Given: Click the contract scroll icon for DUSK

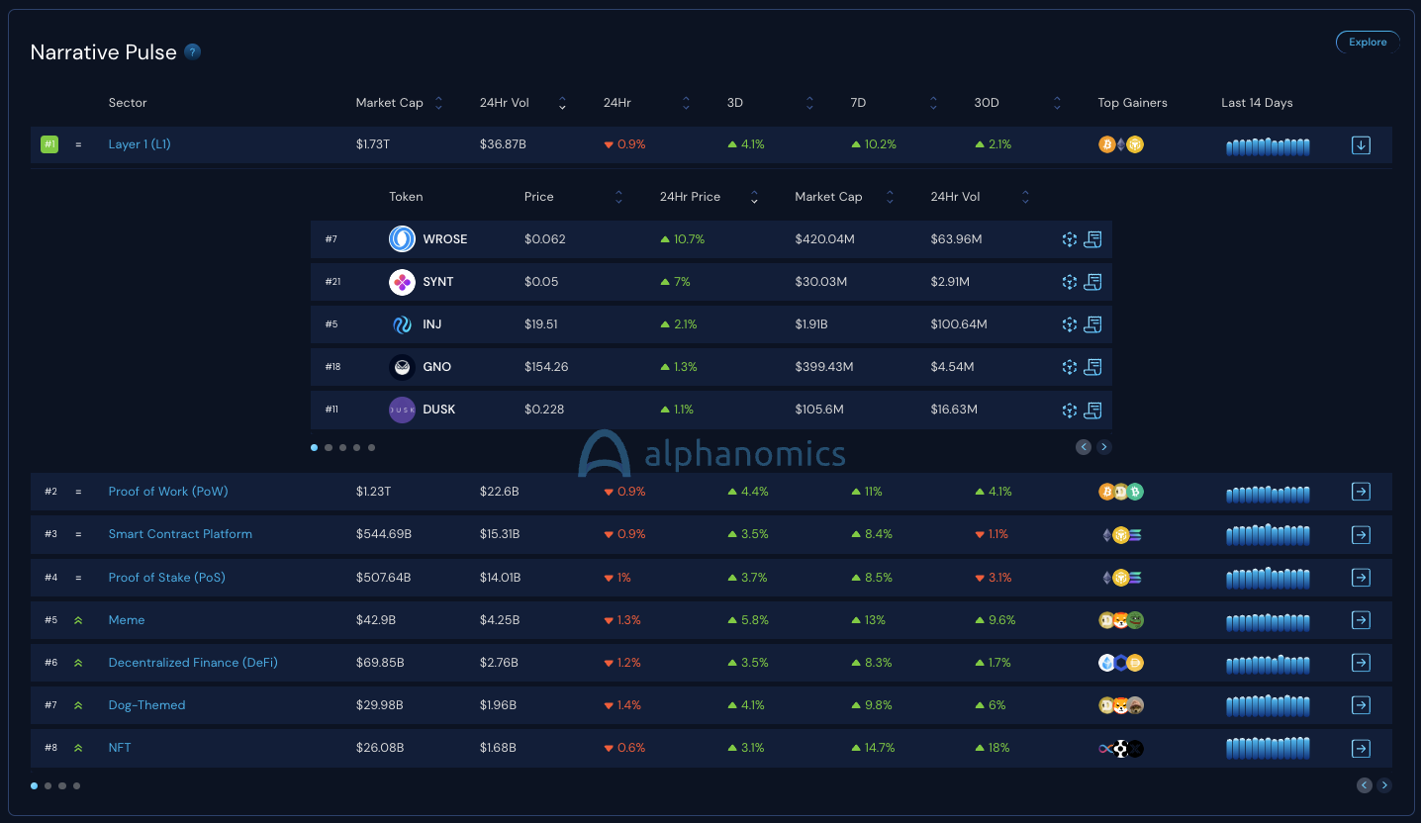Looking at the screenshot, I should click(x=1092, y=410).
